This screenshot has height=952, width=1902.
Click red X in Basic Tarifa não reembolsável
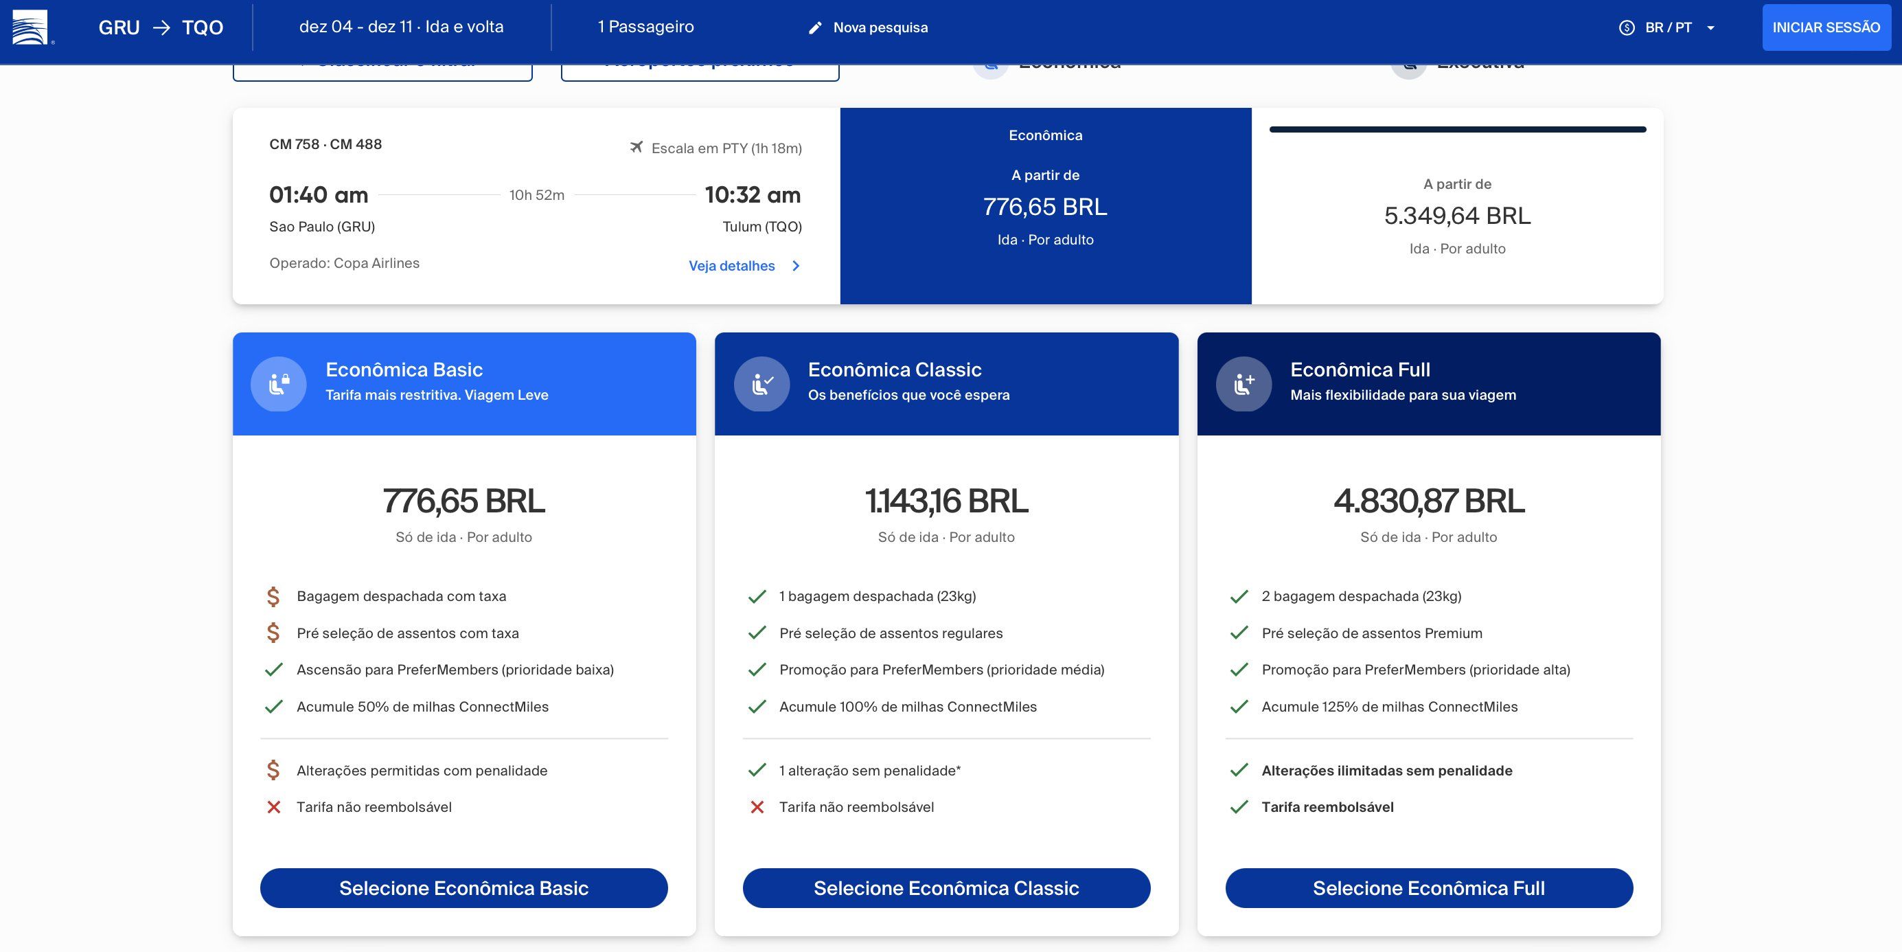(274, 807)
